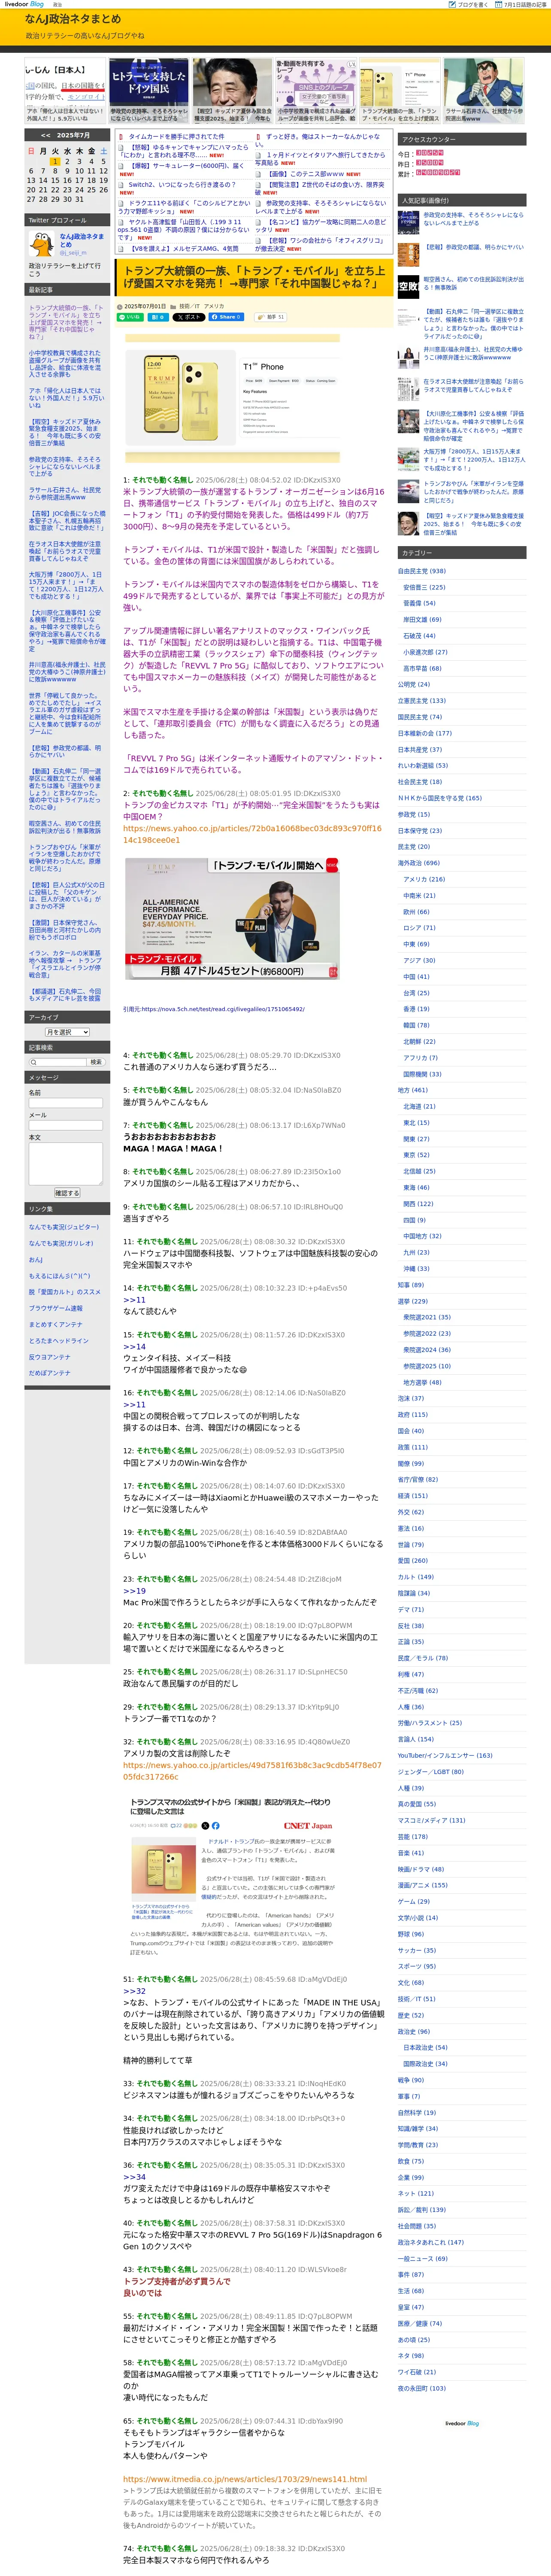This screenshot has height=2576, width=551.
Task: Open Switch2 いつになったら行き渡るの headline
Action: coord(182,185)
